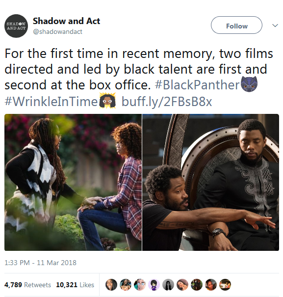Image resolution: width=283 pixels, height=297 pixels.
Task: Follow the buff.ly/2FBsB8x link
Action: [x=167, y=101]
